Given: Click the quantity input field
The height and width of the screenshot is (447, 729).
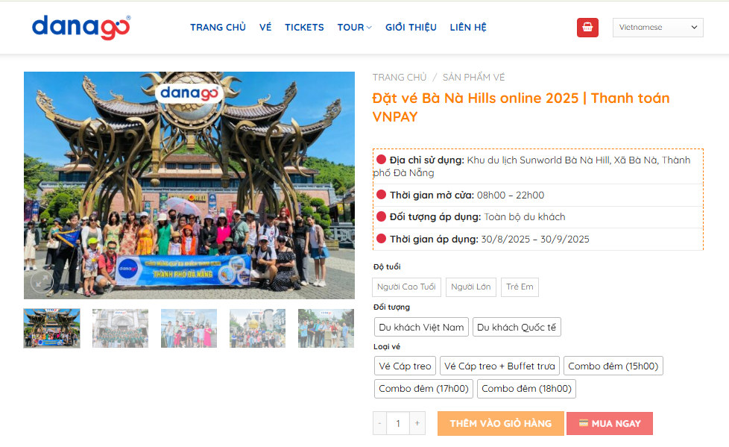Looking at the screenshot, I should click(x=398, y=423).
